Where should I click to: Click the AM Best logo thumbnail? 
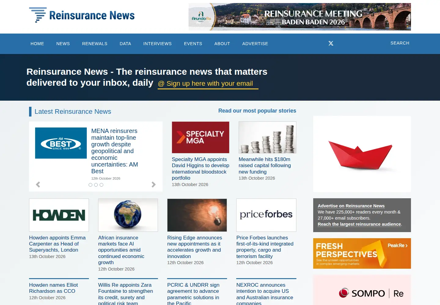61,143
